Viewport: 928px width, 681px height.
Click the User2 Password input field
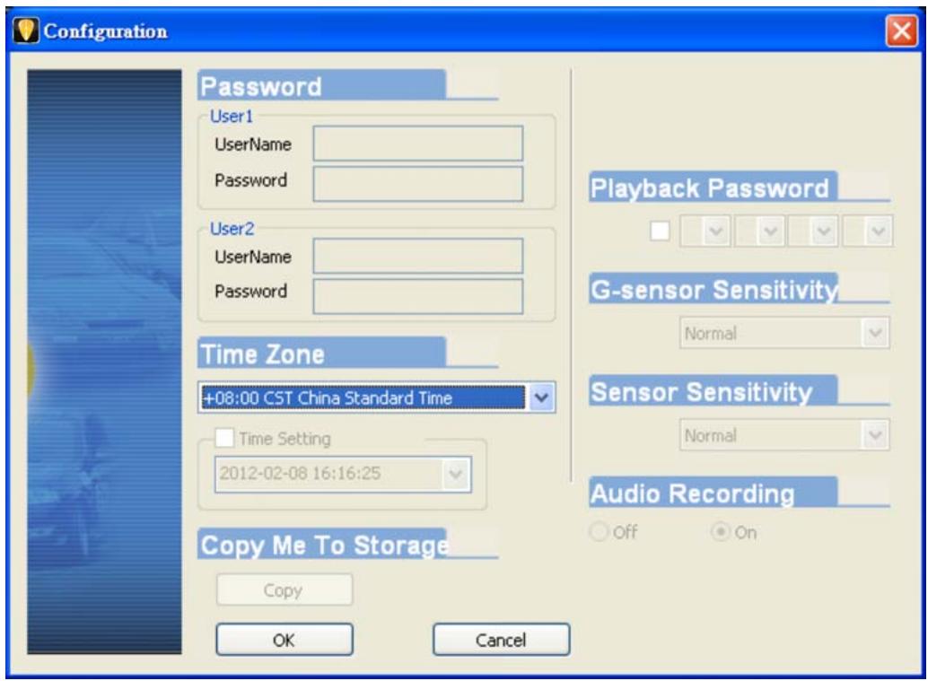pyautogui.click(x=418, y=296)
